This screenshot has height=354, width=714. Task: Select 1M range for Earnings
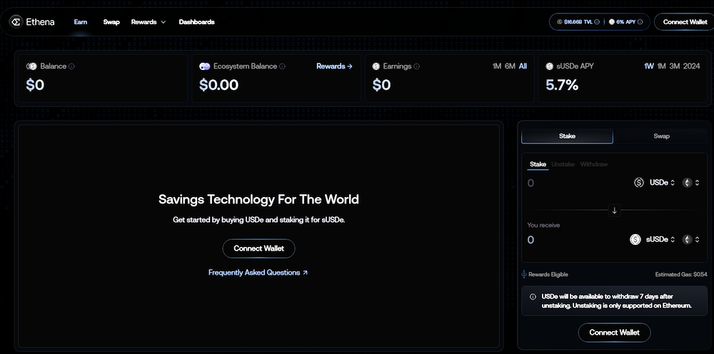pos(497,66)
